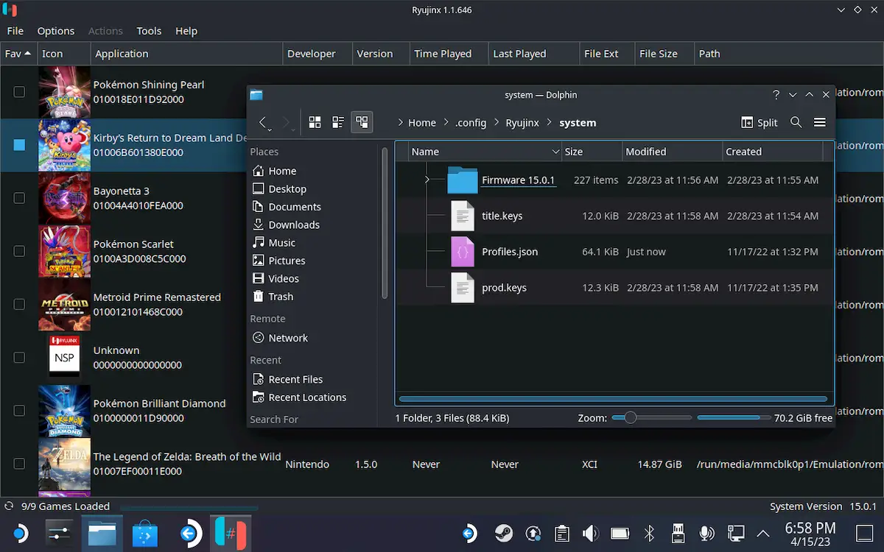Switch Dolphin to compact view mode
The image size is (884, 552).
click(338, 122)
